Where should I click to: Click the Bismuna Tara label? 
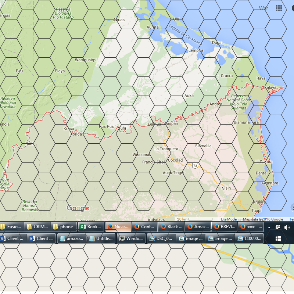pos(246,122)
